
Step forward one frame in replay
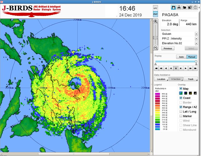click(181, 68)
